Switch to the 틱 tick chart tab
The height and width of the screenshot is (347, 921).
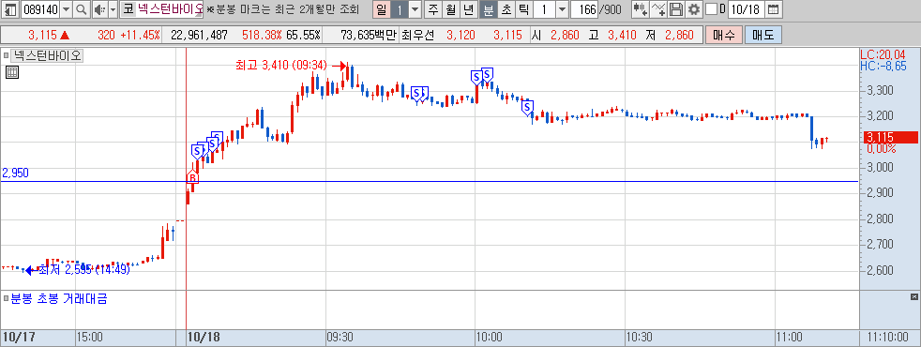[x=523, y=9]
